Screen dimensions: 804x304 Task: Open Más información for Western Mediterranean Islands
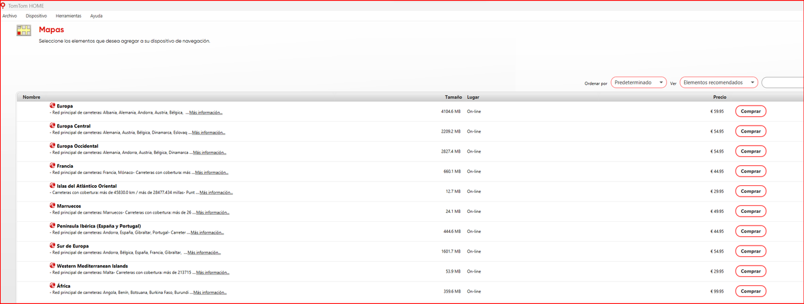coord(212,273)
